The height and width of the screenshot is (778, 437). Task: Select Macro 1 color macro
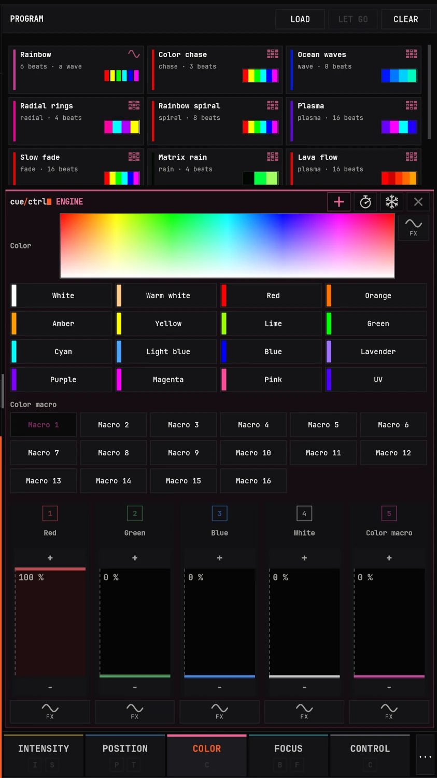(44, 425)
